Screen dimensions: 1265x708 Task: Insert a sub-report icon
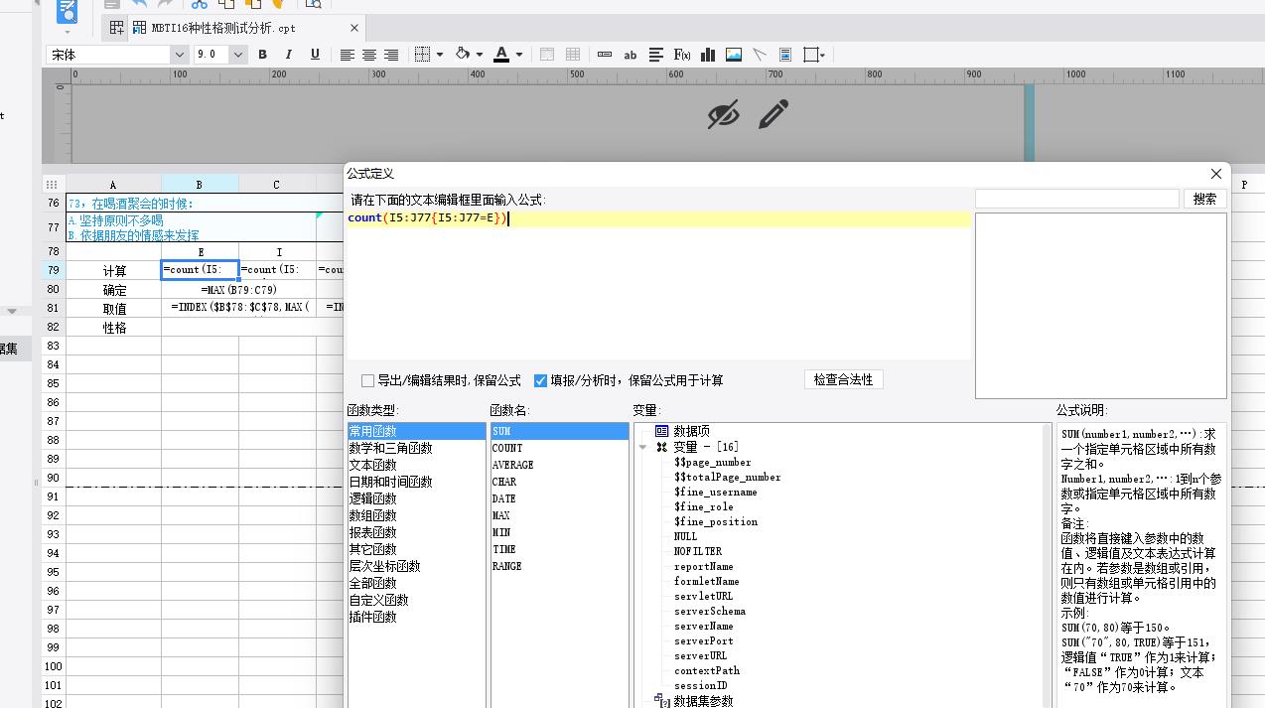pyautogui.click(x=785, y=55)
